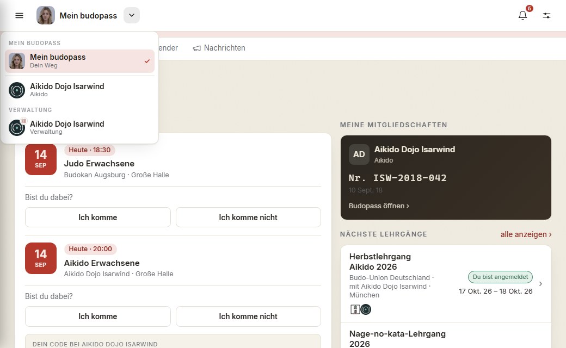Switch to Aikido Dojo Isarwind Verwaltung
Screen dimensions: 566x348
tap(80, 127)
